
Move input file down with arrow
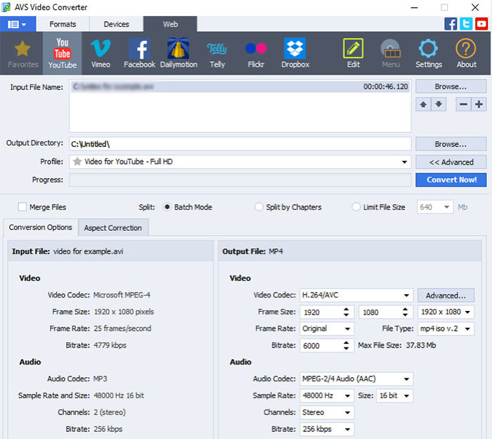[439, 104]
